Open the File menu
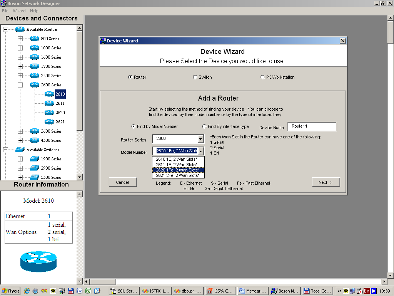394x296 pixels. coord(5,11)
